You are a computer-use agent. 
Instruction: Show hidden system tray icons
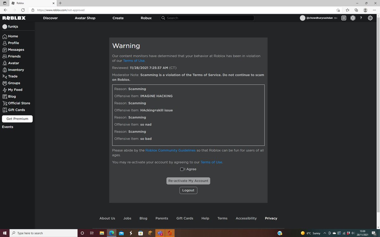click(x=325, y=233)
